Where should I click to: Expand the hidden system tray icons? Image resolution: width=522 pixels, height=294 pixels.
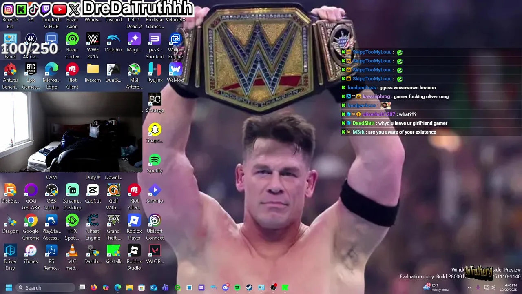469,287
